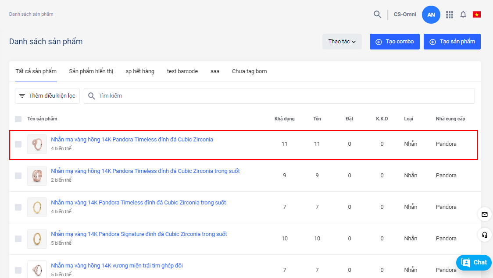493x278 pixels.
Task: Tick checkbox for Pandora Signature row
Action: 18,239
